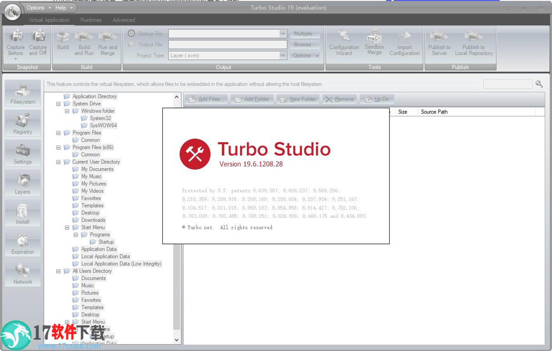552x351 pixels.
Task: Click the Turbo Studio application orb button
Action: pos(12,12)
